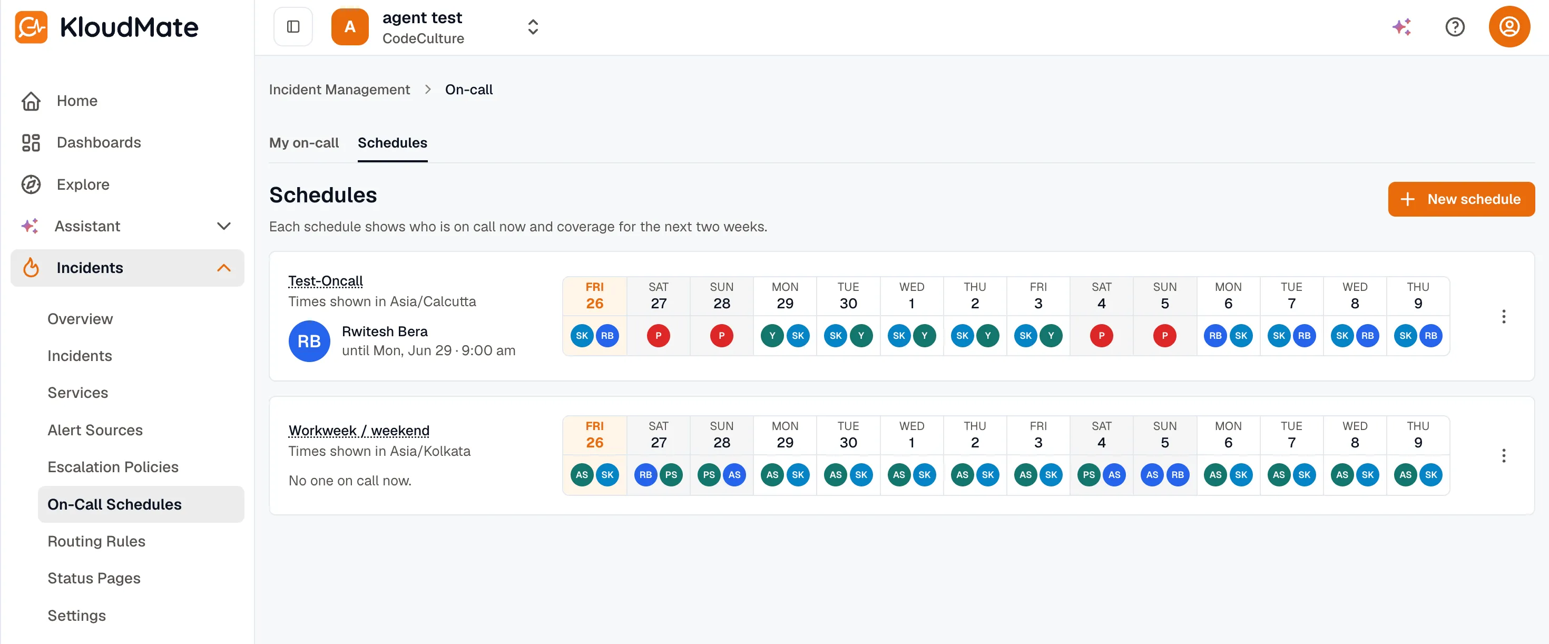This screenshot has width=1549, height=644.
Task: Open Overview in the sidebar
Action: click(80, 319)
